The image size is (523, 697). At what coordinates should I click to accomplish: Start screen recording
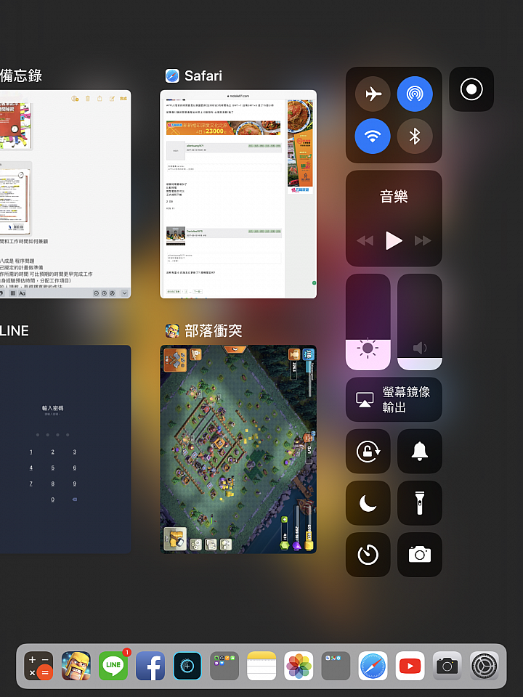(x=471, y=89)
